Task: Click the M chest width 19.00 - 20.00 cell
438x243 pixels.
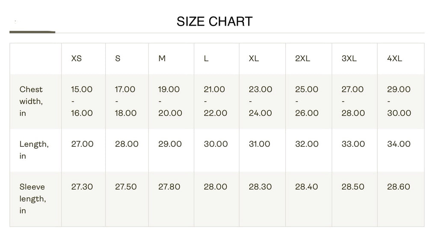Action: (170, 101)
